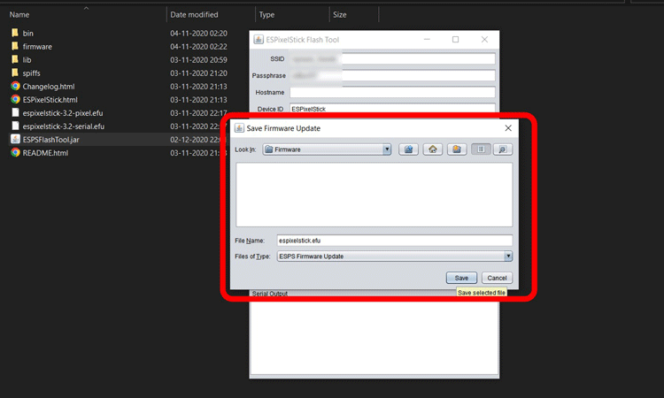Sort by Type column header
Screen dimensions: 664x398
(x=266, y=14)
